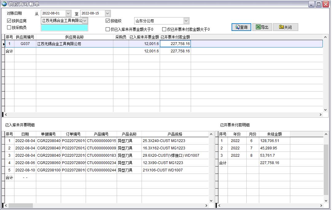
Task: Open the start date 2022-08-01 dropdown
Action: coord(68,13)
